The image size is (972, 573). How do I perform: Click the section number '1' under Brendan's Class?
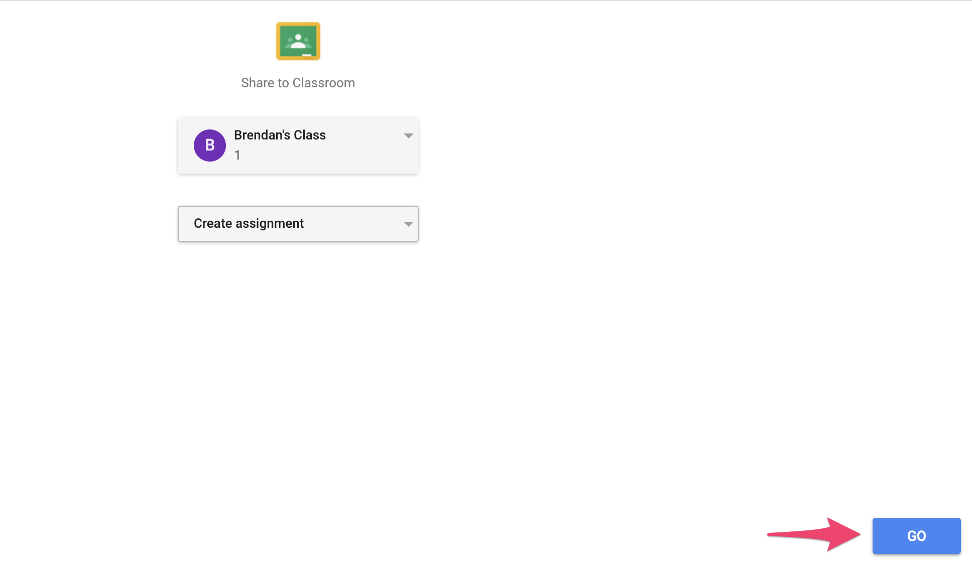(237, 155)
